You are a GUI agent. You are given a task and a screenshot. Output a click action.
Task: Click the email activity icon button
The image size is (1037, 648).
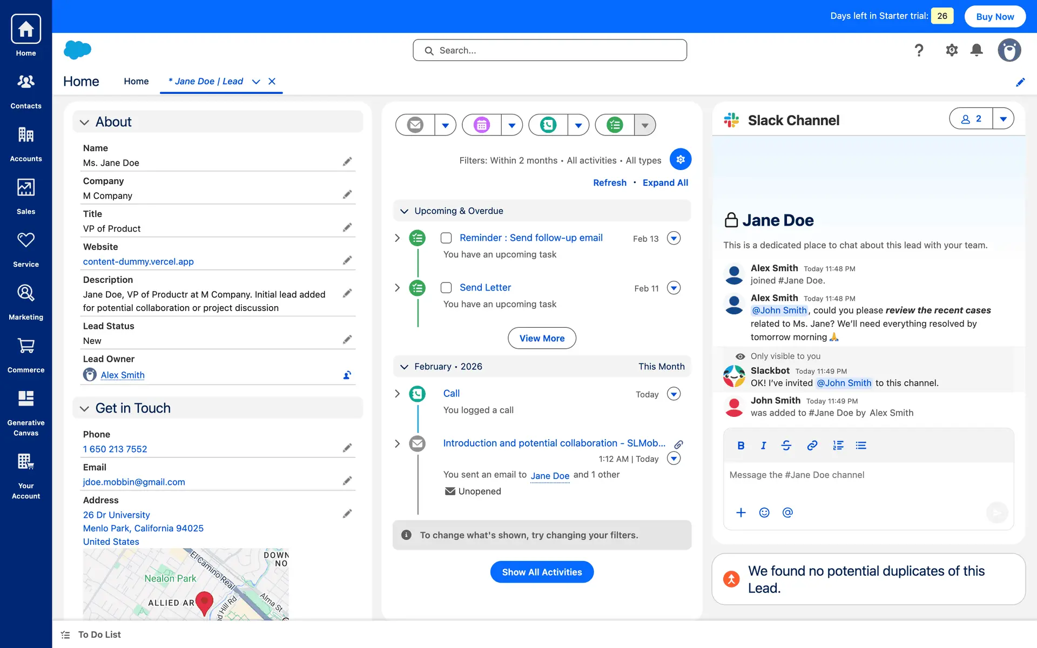(415, 125)
